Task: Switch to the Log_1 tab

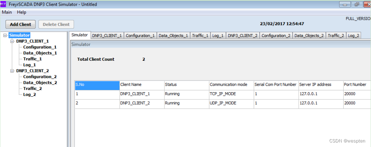Action: click(x=218, y=36)
